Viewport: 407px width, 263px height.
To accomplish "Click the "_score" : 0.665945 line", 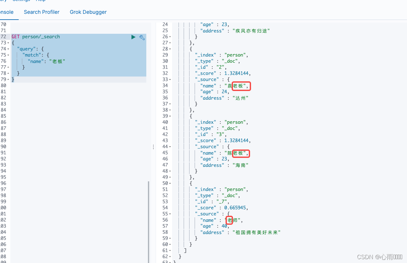I will (222, 208).
